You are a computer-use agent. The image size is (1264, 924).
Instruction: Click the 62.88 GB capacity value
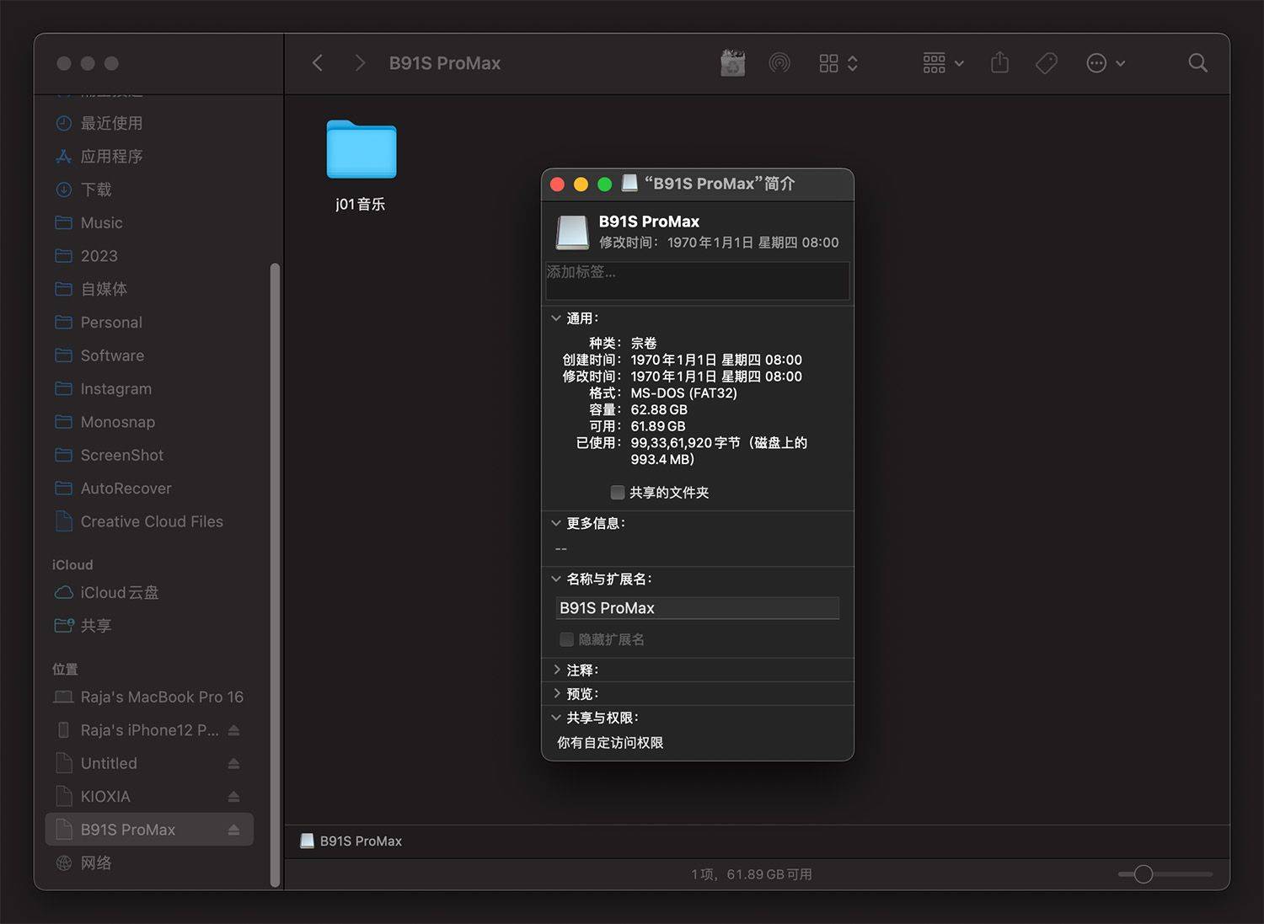pyautogui.click(x=659, y=409)
